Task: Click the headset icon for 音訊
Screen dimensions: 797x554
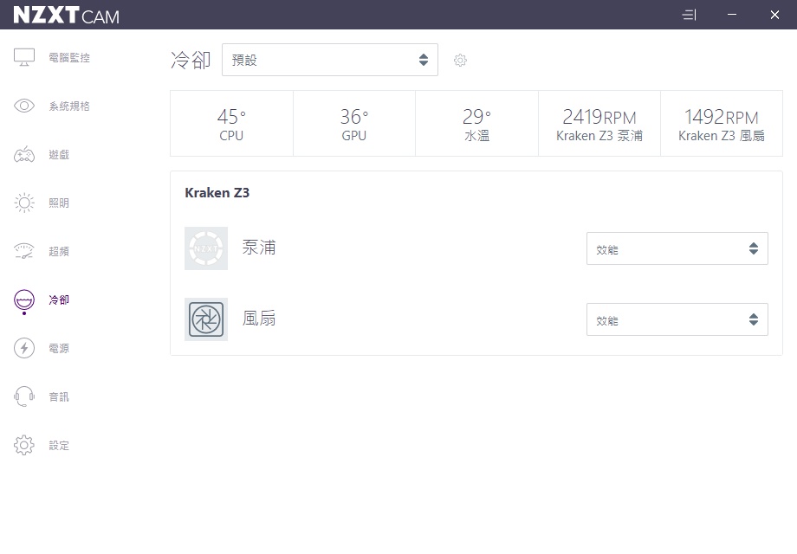Action: coord(24,396)
